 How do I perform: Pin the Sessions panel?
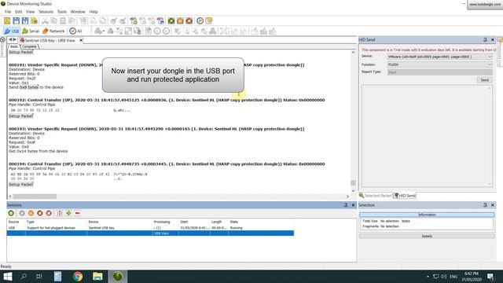pyautogui.click(x=346, y=205)
